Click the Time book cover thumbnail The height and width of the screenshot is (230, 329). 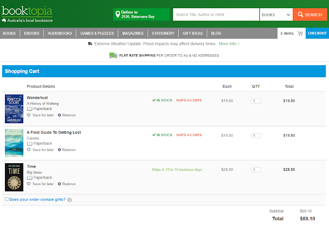click(x=14, y=177)
